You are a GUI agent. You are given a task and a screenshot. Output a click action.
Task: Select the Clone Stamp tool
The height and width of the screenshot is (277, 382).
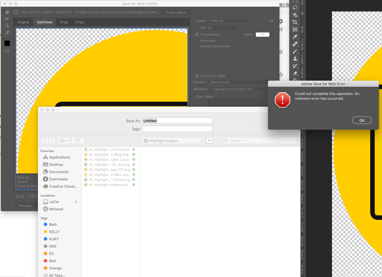295,59
